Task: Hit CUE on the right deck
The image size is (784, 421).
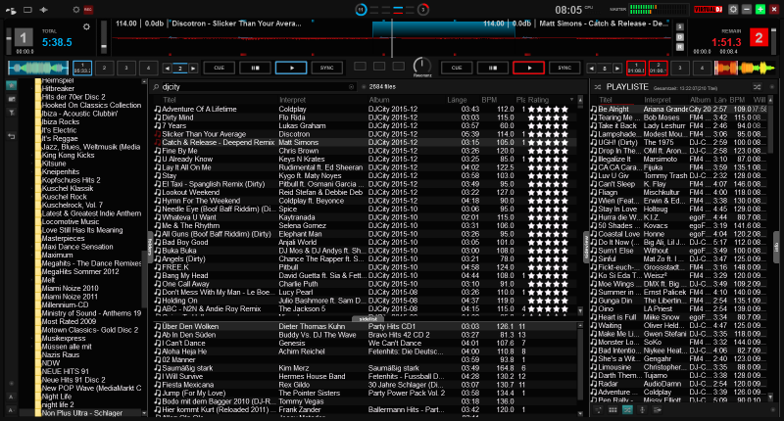Action: (x=457, y=68)
